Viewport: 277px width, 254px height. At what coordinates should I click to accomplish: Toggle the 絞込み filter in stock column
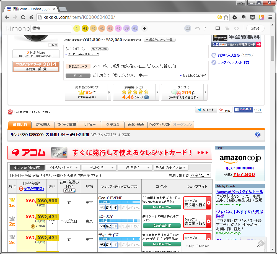pos(69,191)
